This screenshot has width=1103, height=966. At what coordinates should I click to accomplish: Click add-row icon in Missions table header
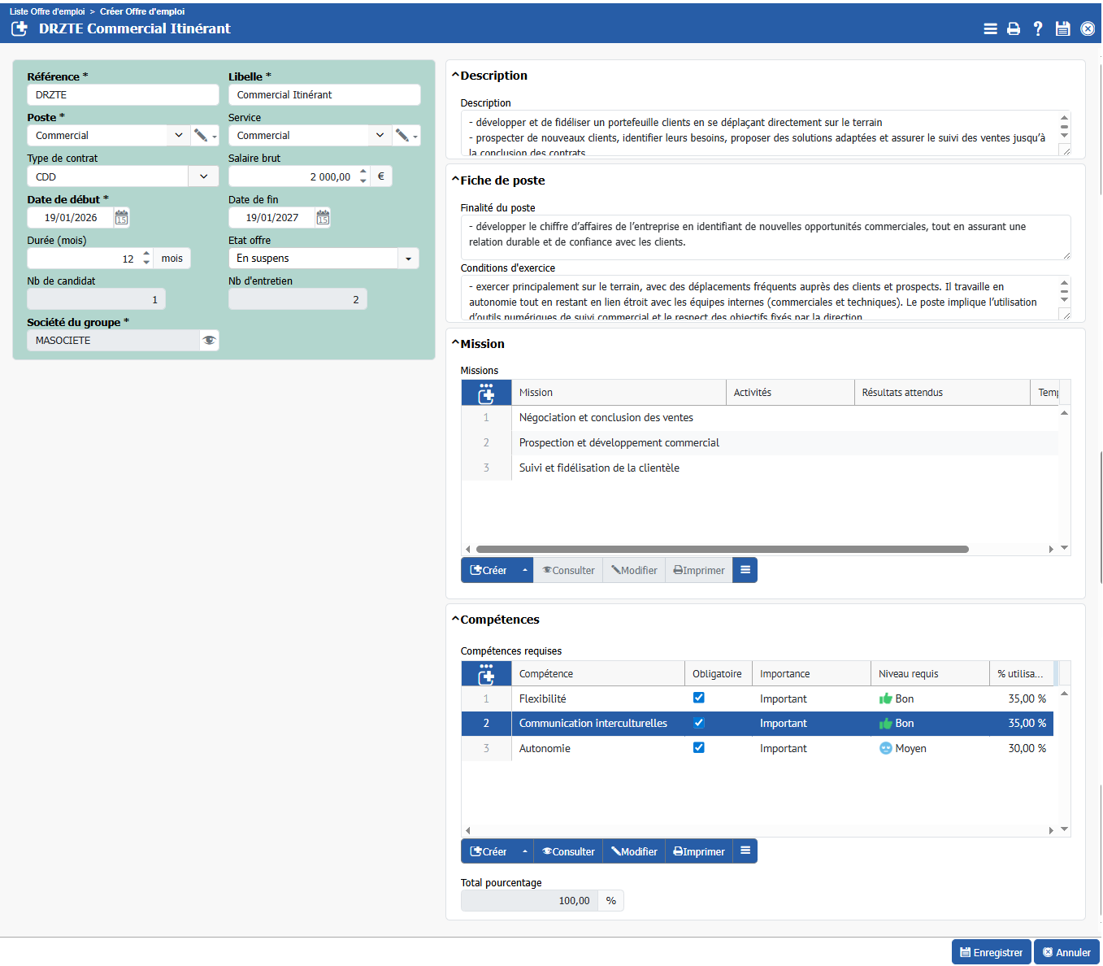(486, 393)
